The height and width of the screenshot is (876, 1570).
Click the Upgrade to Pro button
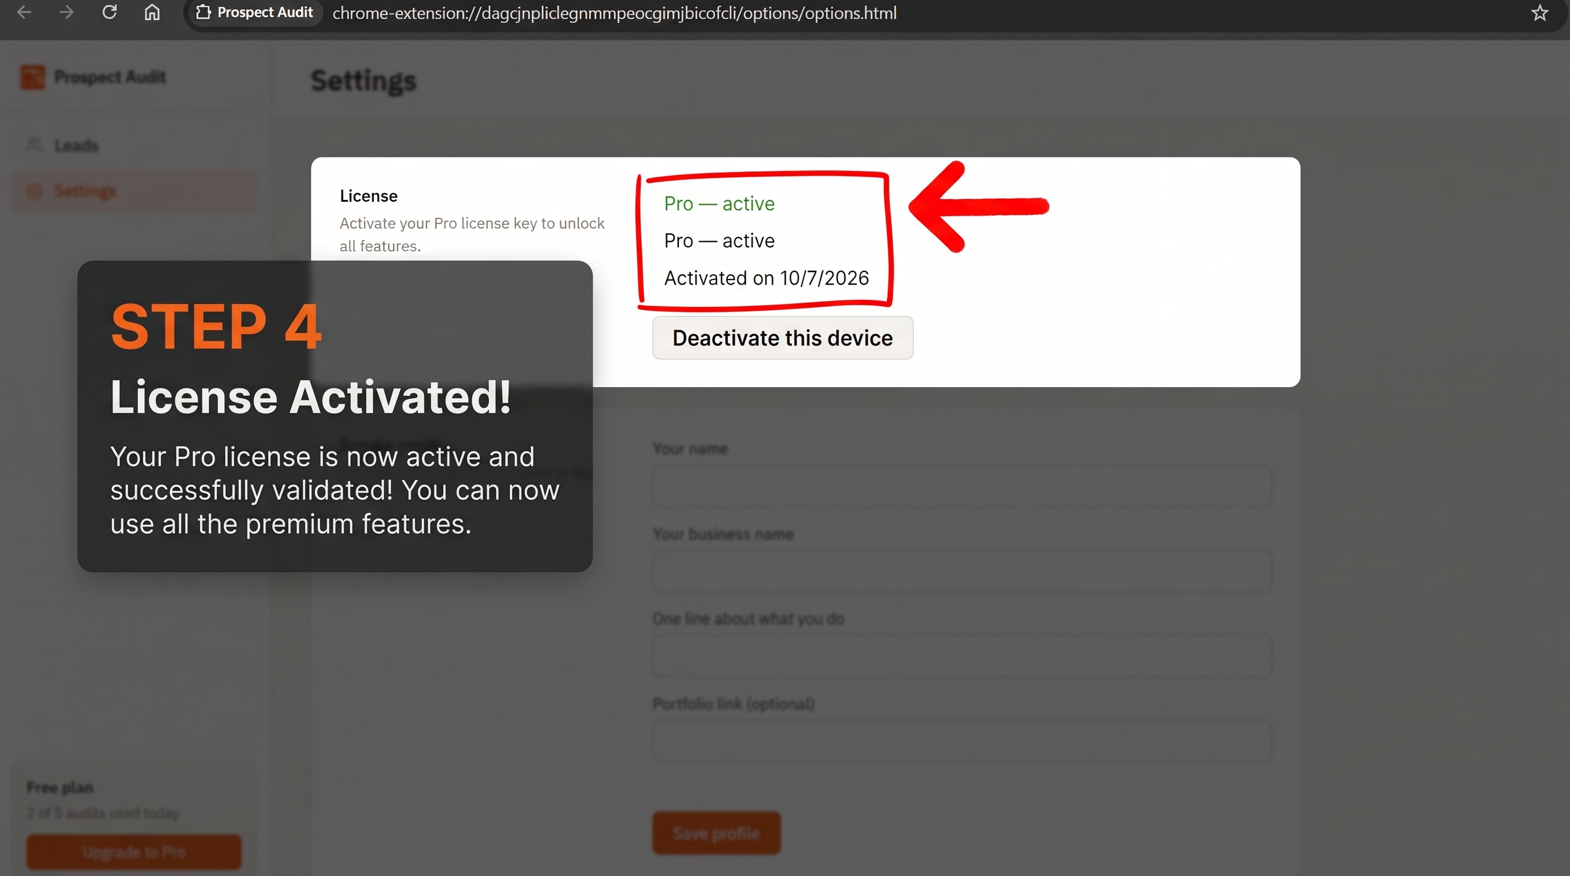click(x=133, y=851)
